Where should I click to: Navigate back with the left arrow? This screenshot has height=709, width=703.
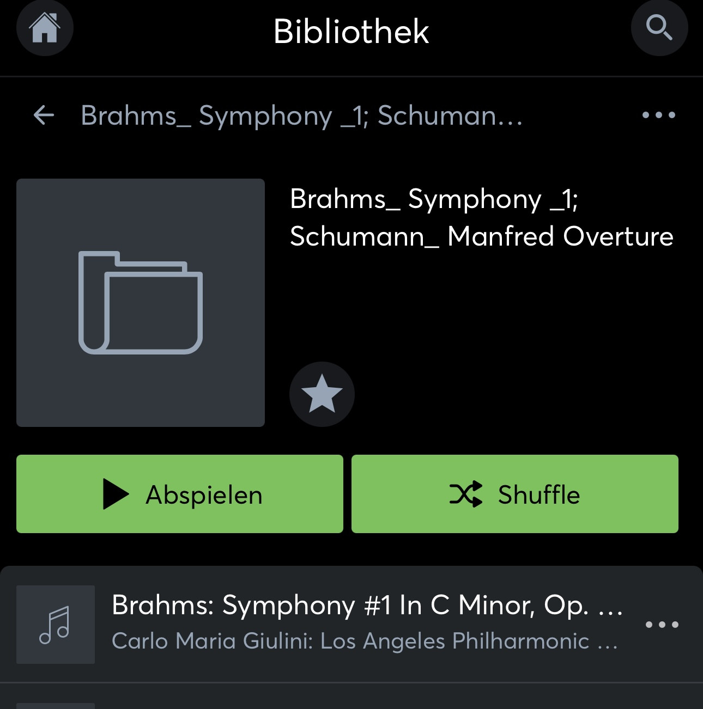click(44, 115)
